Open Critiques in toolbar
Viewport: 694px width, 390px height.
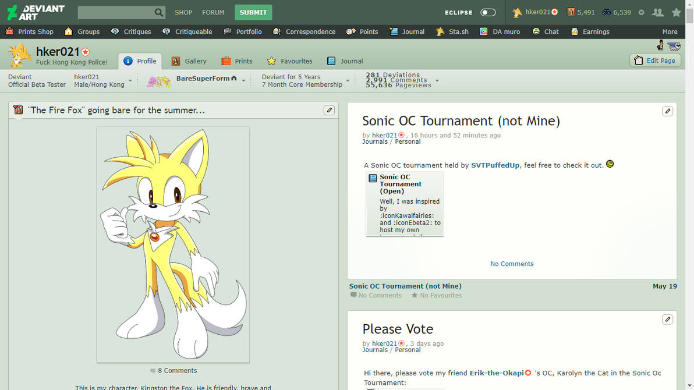coord(131,31)
